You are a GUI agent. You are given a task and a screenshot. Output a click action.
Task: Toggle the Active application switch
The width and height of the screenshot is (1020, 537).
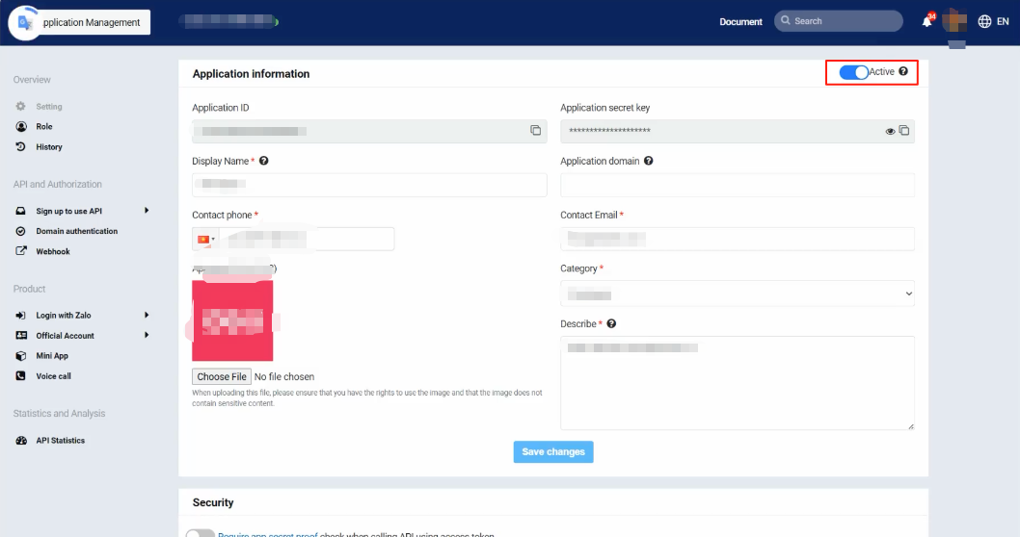pos(853,72)
